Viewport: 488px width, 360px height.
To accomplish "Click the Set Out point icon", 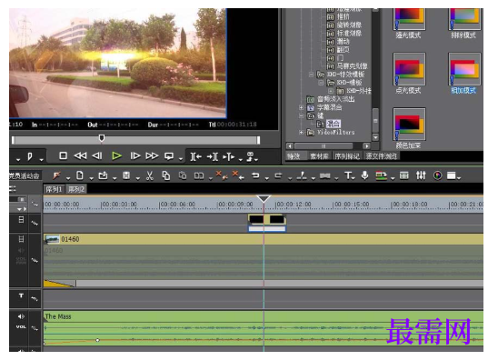I will tap(213, 156).
